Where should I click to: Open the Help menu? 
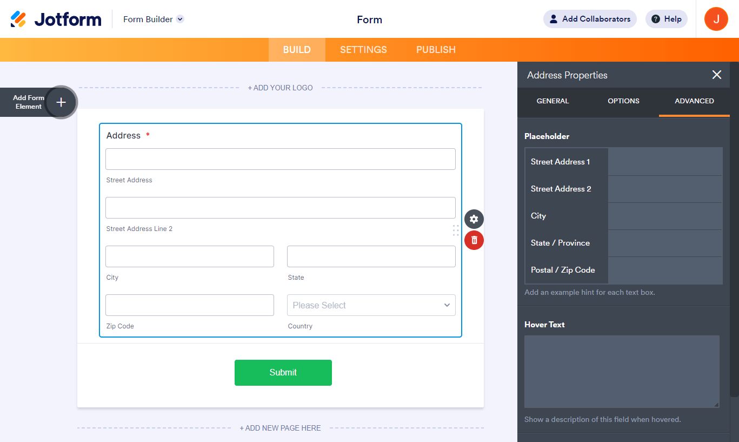click(x=666, y=19)
